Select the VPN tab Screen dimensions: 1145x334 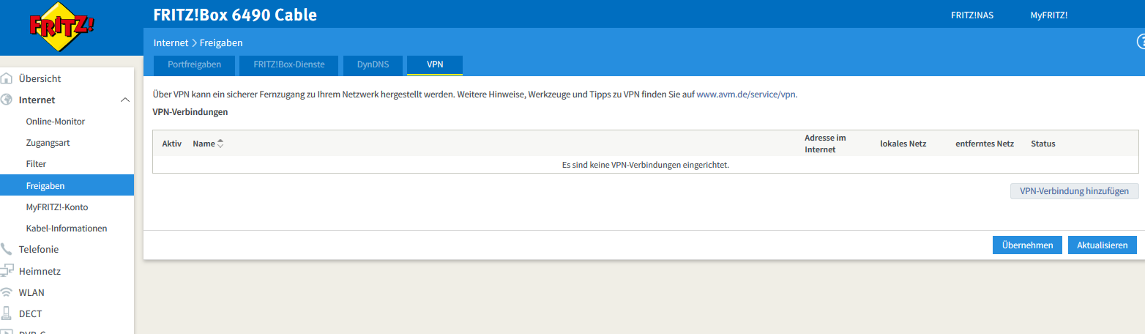tap(435, 64)
